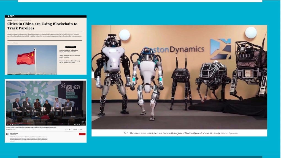Skip to next video in player
Screen dimensions: 281x158
coord(10,124)
